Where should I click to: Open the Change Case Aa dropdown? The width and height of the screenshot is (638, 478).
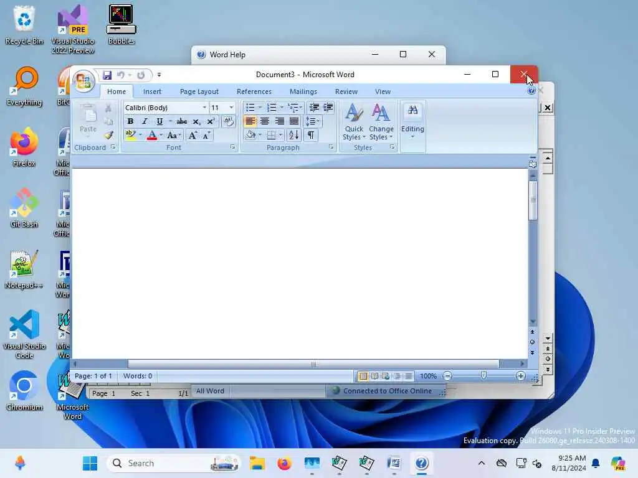(x=174, y=135)
